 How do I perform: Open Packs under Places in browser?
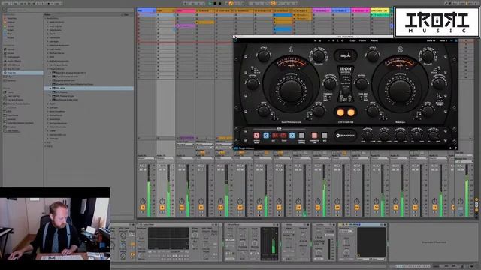(x=10, y=92)
